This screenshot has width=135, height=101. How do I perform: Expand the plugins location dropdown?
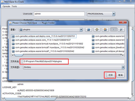tap(81, 30)
